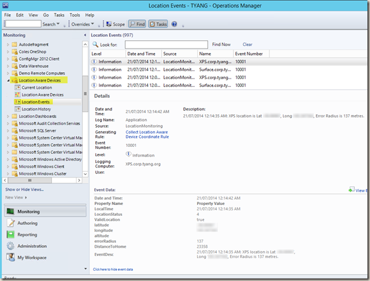
Task: Click the tree vertical scrollbar up arrow
Action: coord(85,44)
